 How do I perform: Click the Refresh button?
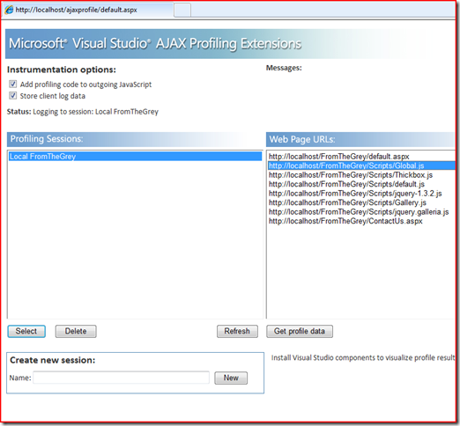pos(237,331)
